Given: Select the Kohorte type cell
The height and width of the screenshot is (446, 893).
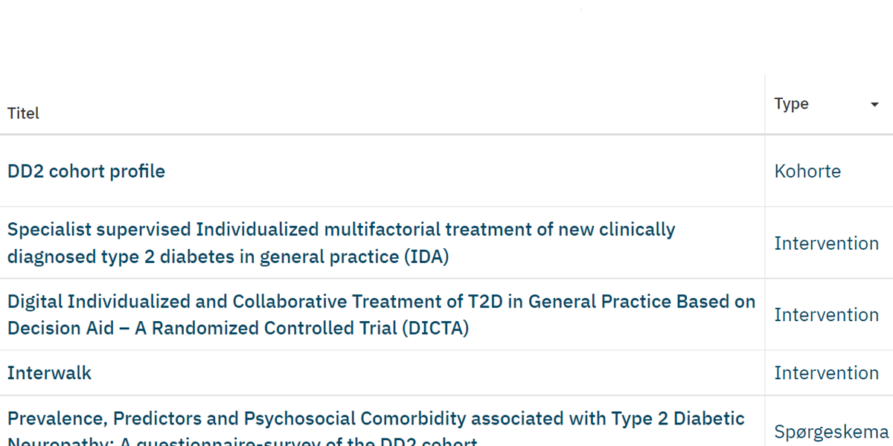Looking at the screenshot, I should [807, 171].
